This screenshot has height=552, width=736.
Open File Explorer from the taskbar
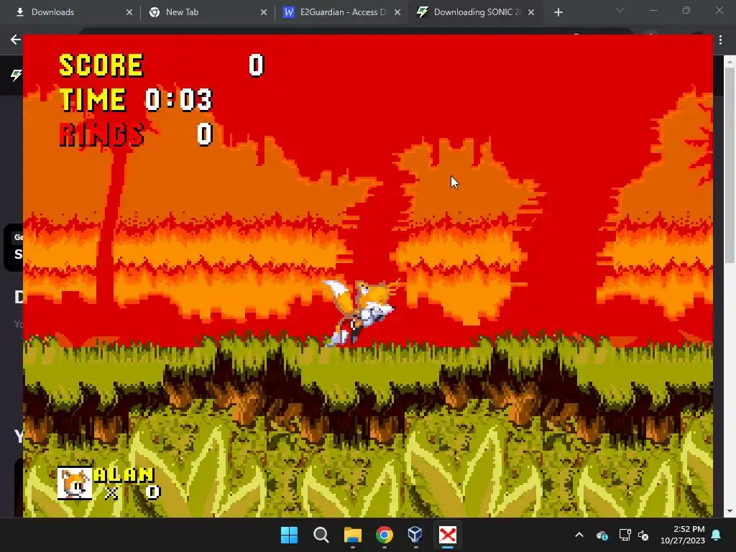point(352,535)
